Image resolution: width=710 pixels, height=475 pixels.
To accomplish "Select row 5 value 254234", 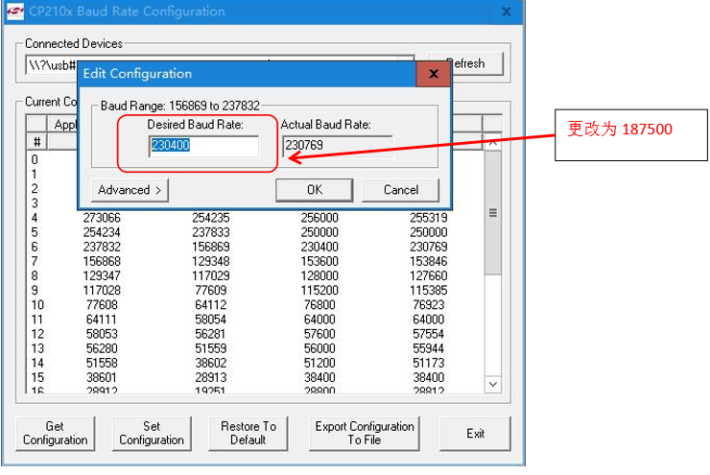I will pyautogui.click(x=102, y=232).
